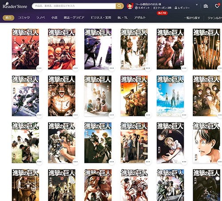Image resolution: width=222 pixels, height=201 pixels.
Task: Click the あと7日 red badge
Action: pyautogui.click(x=162, y=13)
